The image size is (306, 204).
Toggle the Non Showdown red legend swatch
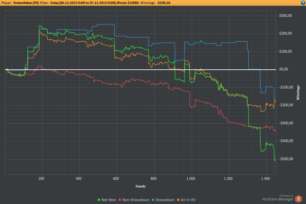tap(120, 200)
